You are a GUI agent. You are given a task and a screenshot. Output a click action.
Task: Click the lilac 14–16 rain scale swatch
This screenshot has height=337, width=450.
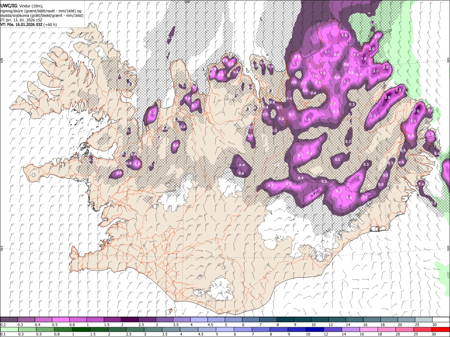[x=351, y=329]
